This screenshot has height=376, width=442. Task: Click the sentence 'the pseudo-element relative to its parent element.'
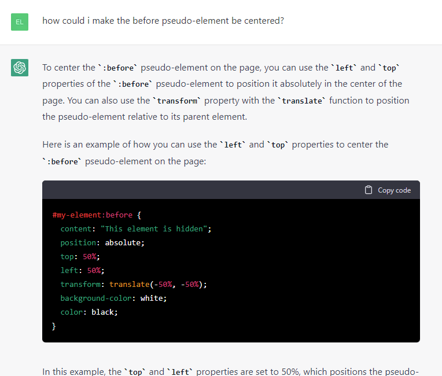click(145, 117)
